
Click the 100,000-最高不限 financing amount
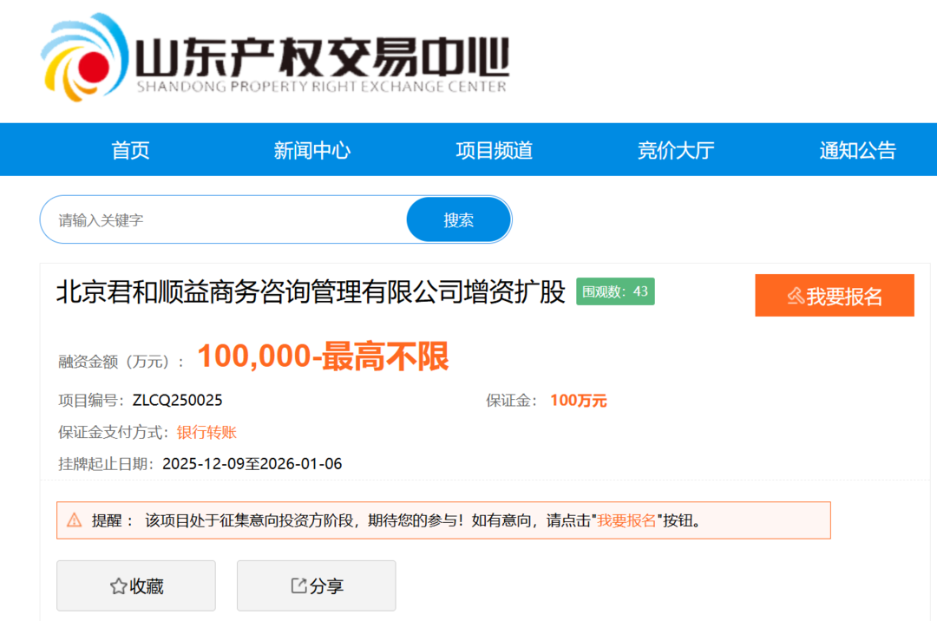tap(323, 356)
